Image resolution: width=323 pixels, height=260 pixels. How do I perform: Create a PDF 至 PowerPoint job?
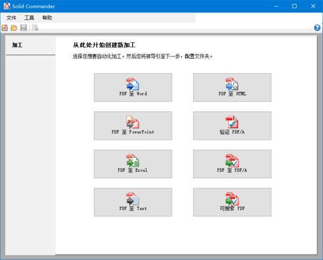[x=133, y=125]
